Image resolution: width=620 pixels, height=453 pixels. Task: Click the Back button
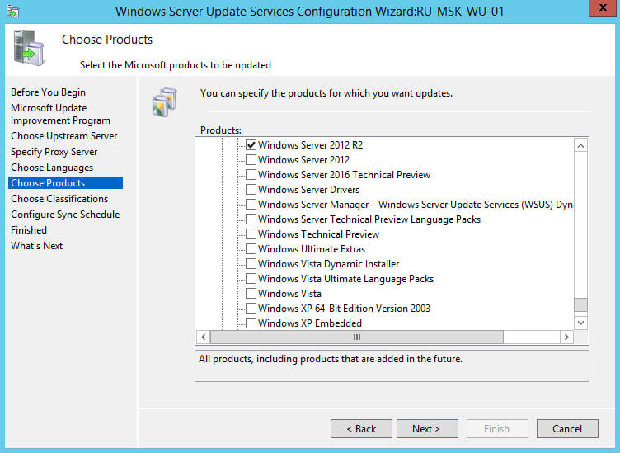[x=361, y=429]
